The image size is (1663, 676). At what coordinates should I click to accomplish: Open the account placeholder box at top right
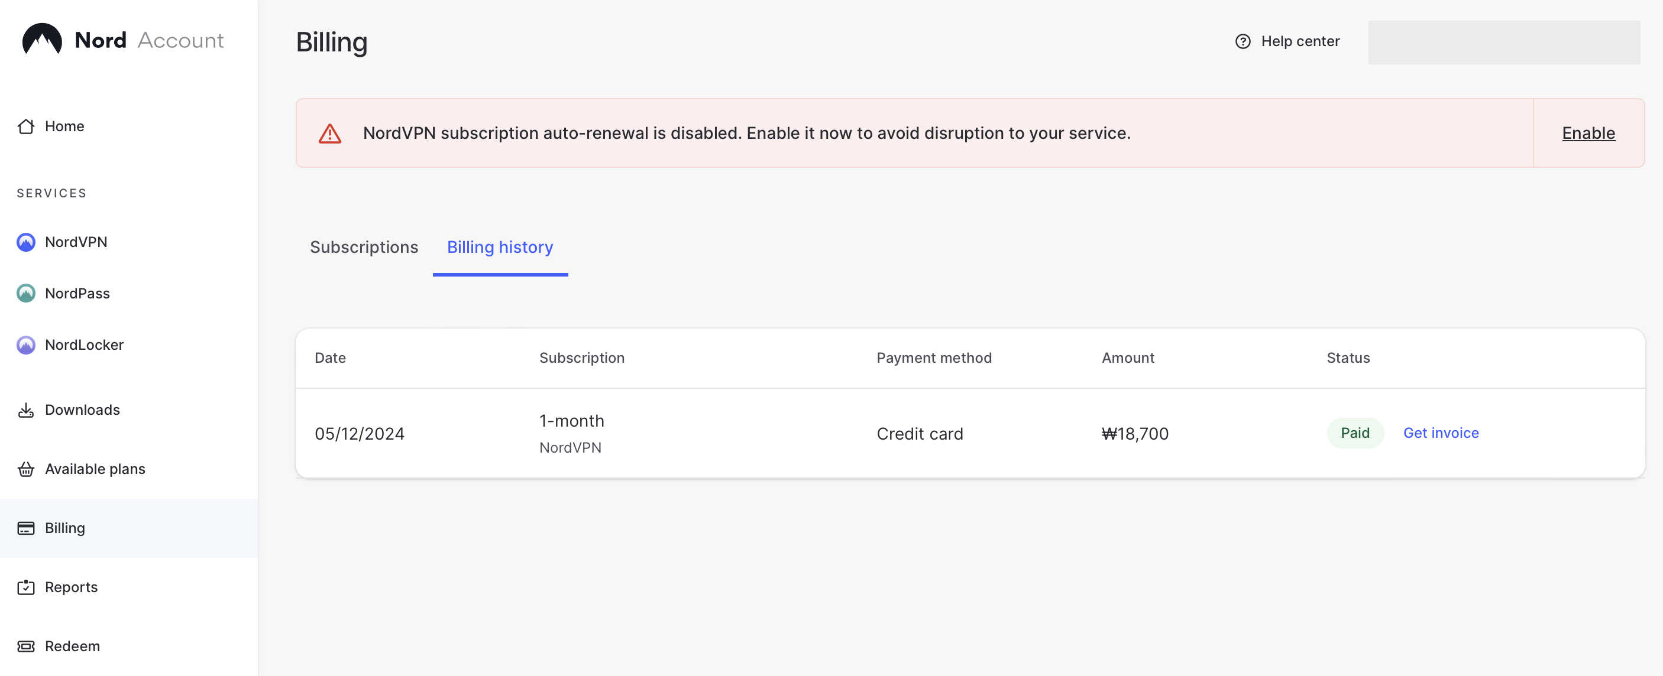point(1503,43)
